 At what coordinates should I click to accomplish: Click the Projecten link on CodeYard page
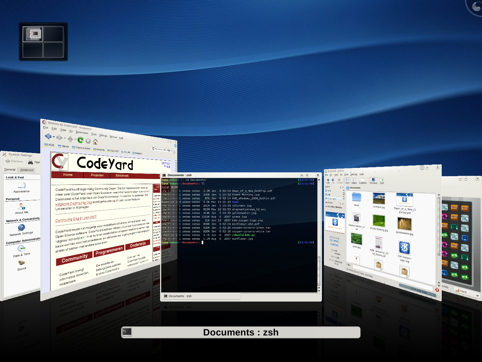pos(97,175)
